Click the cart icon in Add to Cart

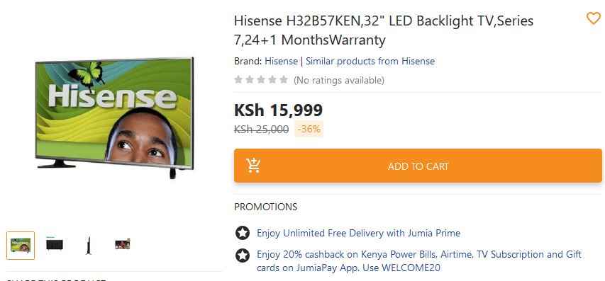pos(253,166)
